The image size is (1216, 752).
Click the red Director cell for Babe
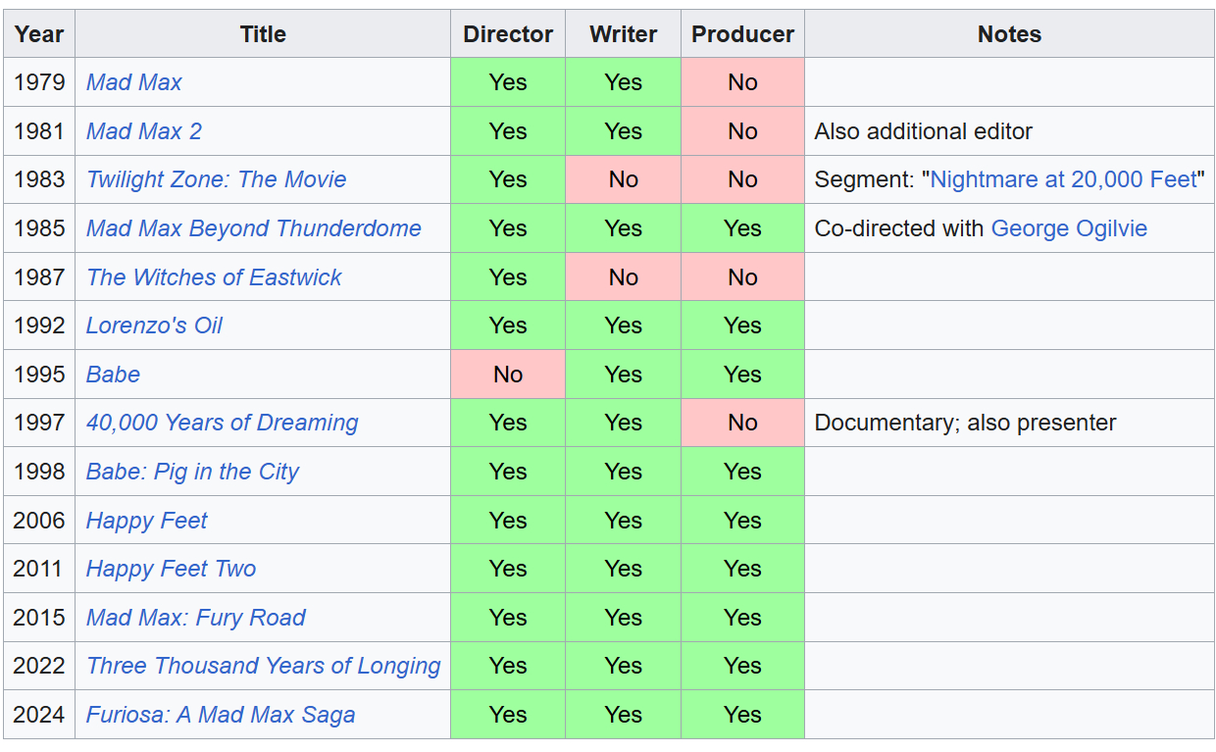click(508, 375)
